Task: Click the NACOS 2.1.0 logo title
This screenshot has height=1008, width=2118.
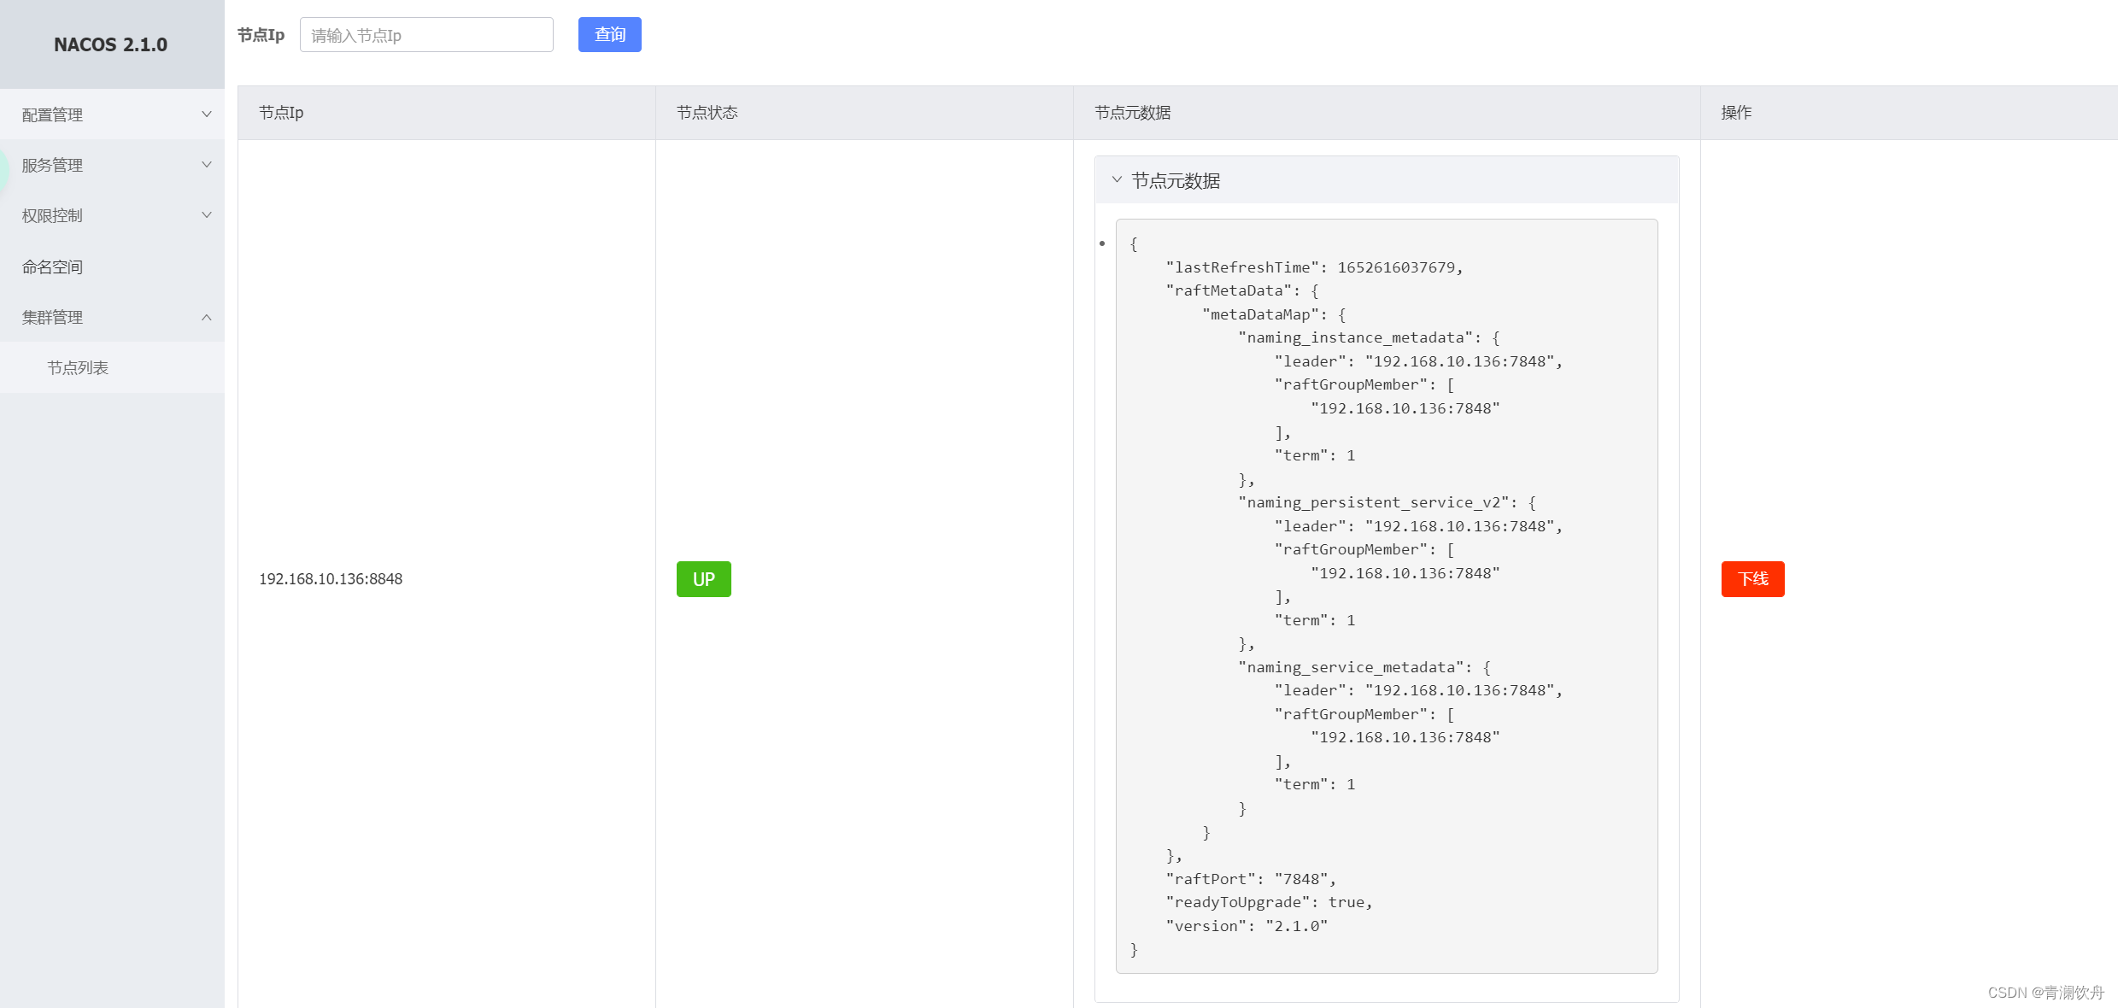Action: click(x=111, y=44)
